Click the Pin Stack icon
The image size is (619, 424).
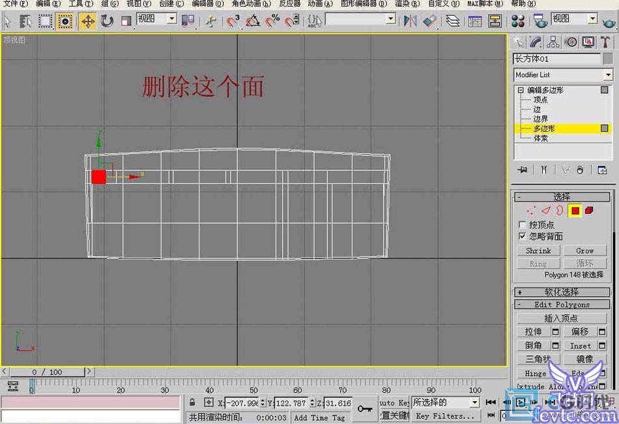click(x=523, y=170)
